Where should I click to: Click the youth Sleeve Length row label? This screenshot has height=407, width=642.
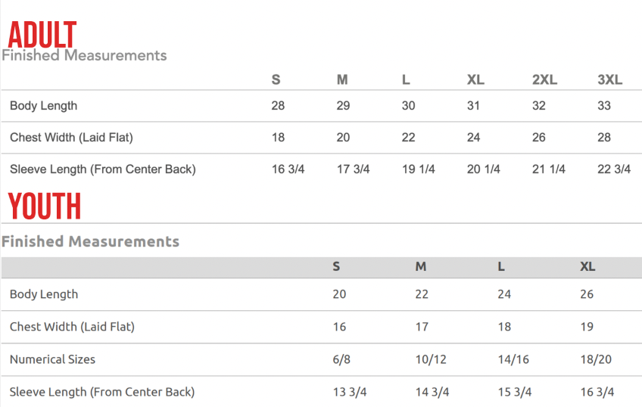click(x=102, y=393)
